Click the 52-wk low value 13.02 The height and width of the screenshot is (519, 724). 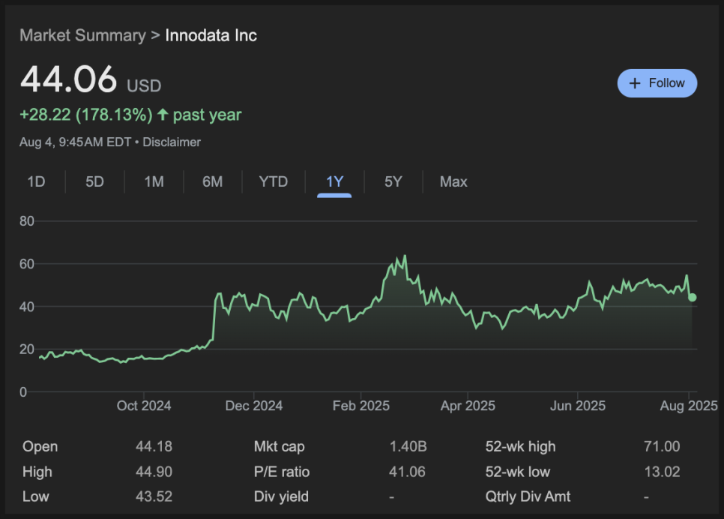[662, 472]
